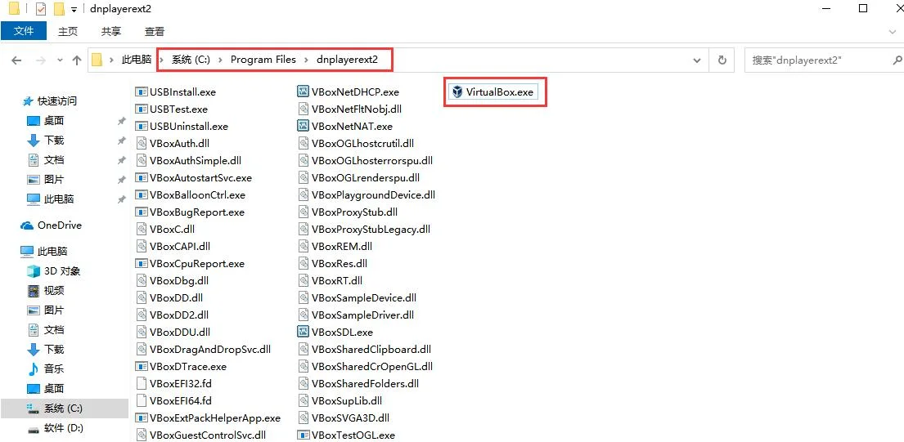Select VBoxSVGA3D.dll file icon
904x442 pixels.
pyautogui.click(x=304, y=417)
